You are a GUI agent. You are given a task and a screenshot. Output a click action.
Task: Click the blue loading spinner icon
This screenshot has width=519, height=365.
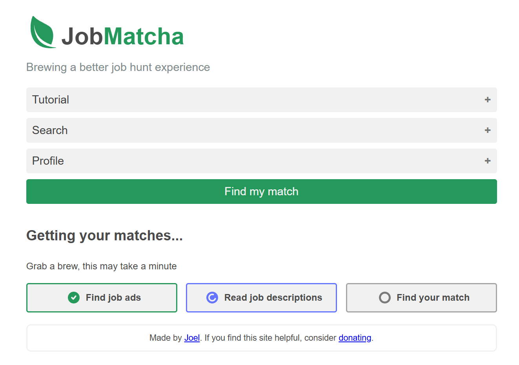click(x=212, y=298)
